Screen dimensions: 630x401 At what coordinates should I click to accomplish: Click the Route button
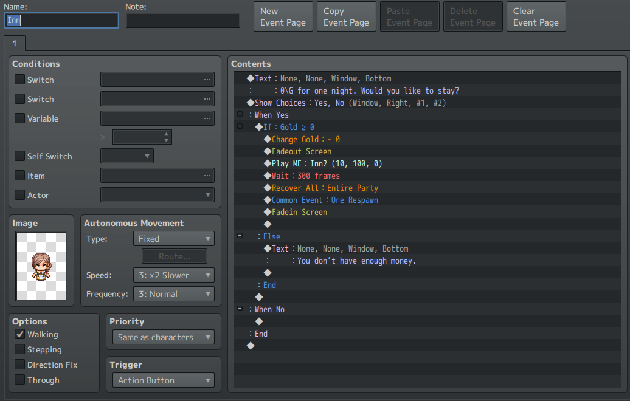coord(175,256)
